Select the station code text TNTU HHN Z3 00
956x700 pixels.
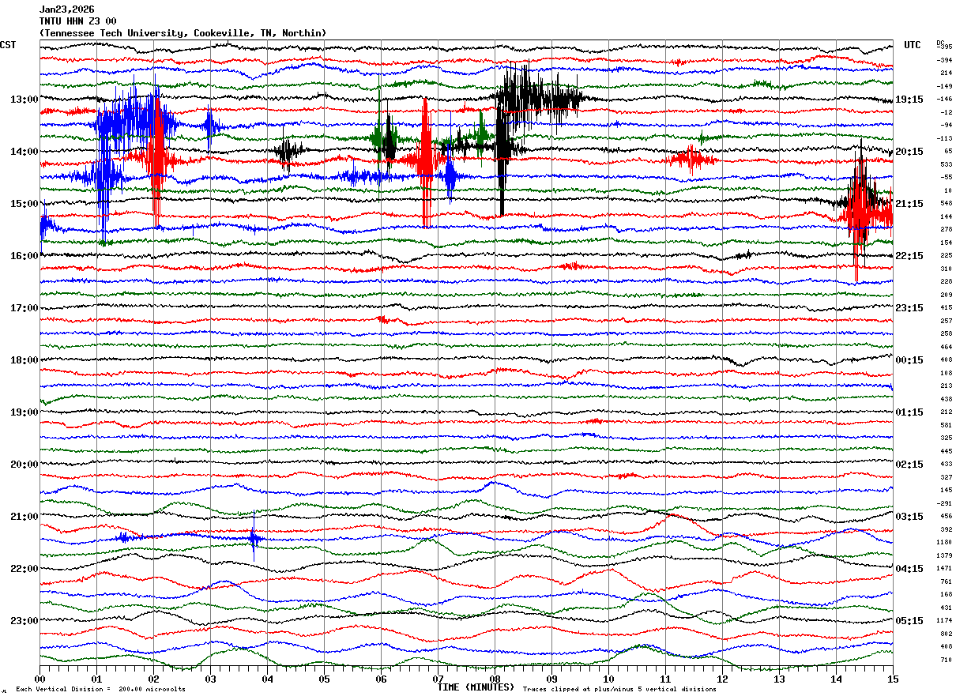77,21
